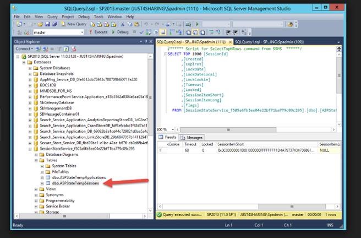This screenshot has height=238, width=361.
Task: Expand the System Databases folder
Action: [30, 68]
